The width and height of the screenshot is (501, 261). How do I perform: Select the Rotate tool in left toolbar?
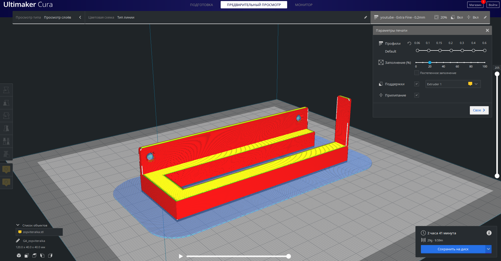coord(6,116)
